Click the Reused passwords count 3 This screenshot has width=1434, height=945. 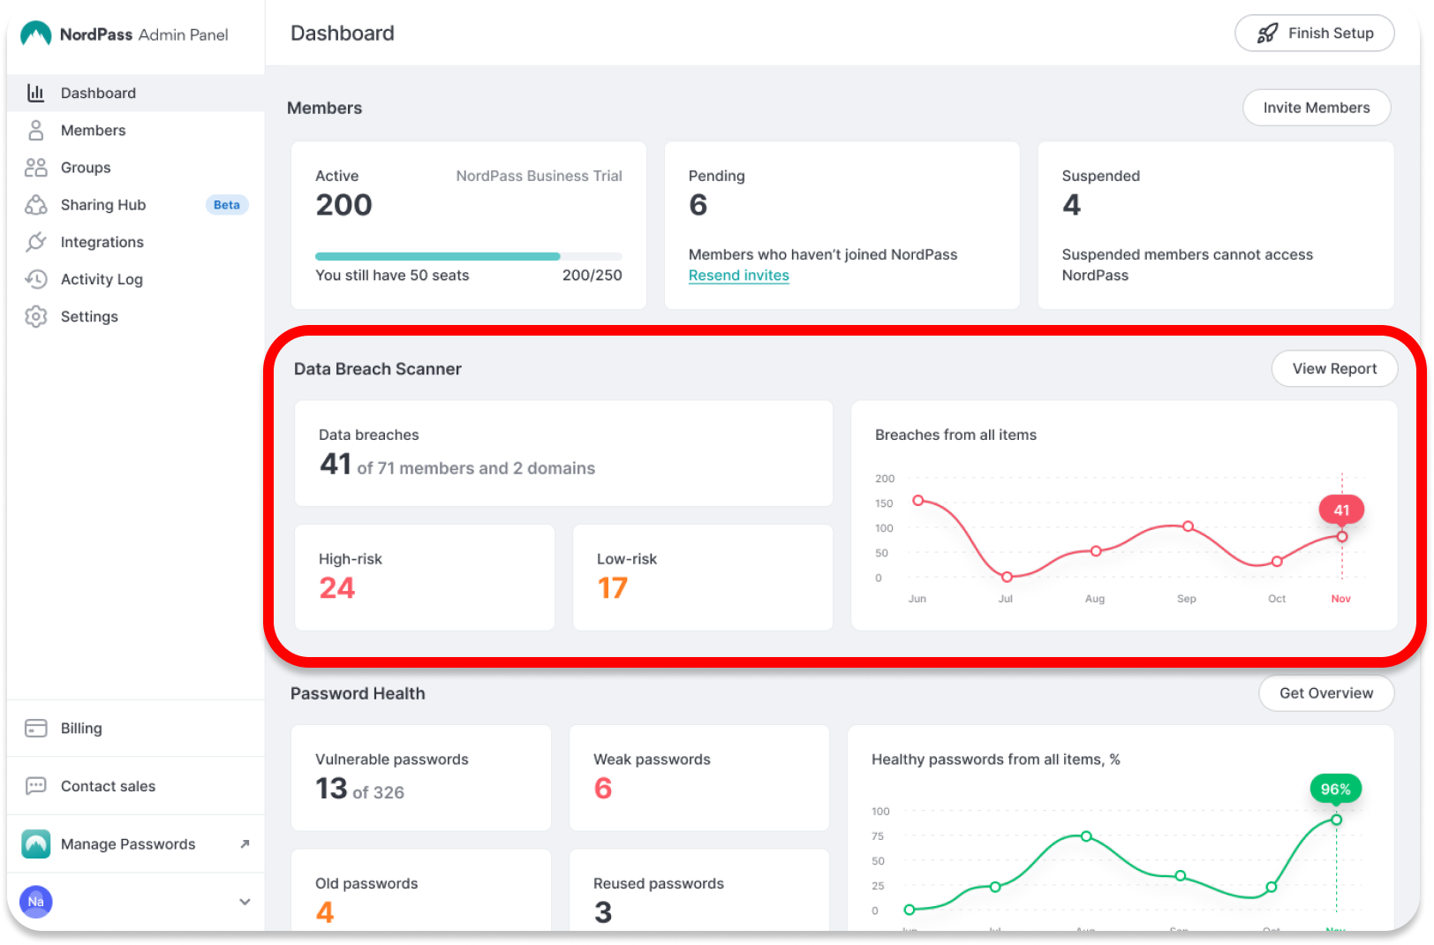pos(603,912)
